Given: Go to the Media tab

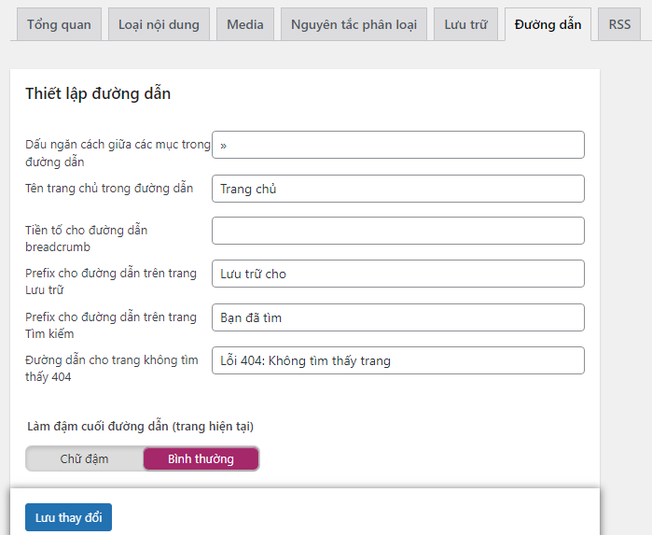Looking at the screenshot, I should click(x=245, y=24).
